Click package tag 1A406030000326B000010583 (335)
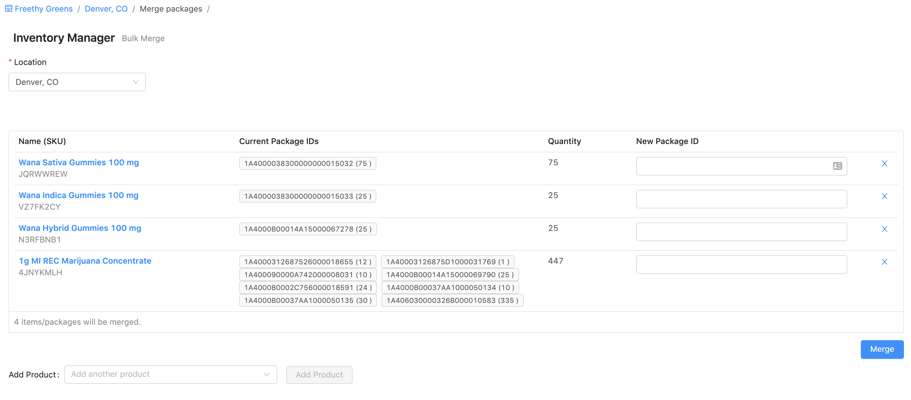 452,300
